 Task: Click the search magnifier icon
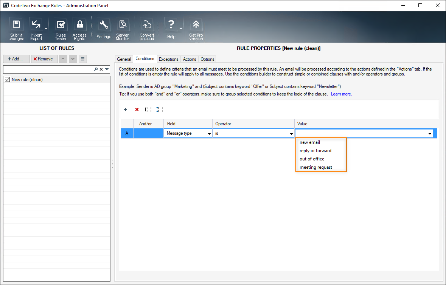[x=96, y=69]
